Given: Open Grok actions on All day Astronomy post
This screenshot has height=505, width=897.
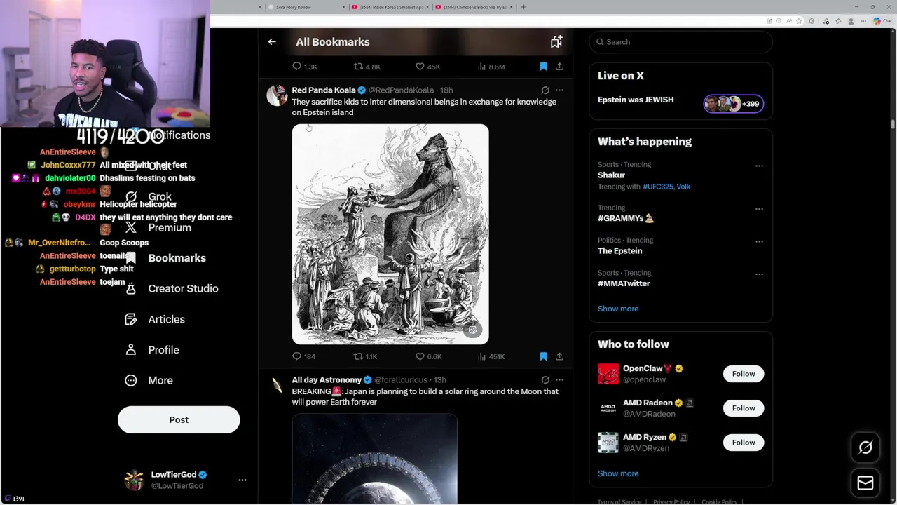Looking at the screenshot, I should [545, 380].
